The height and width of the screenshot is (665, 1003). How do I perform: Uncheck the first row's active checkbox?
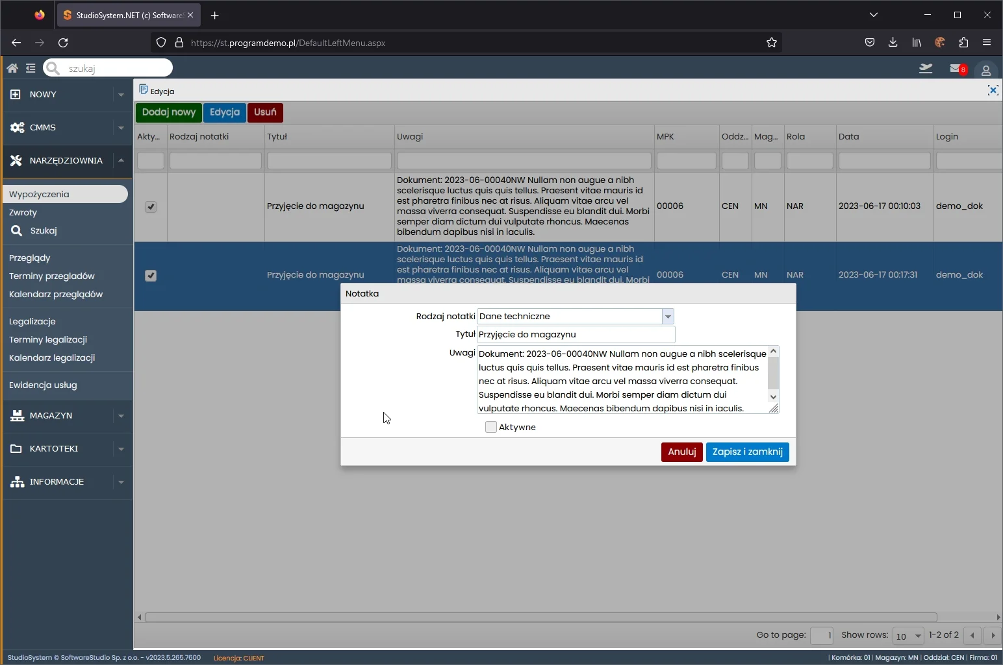point(151,207)
